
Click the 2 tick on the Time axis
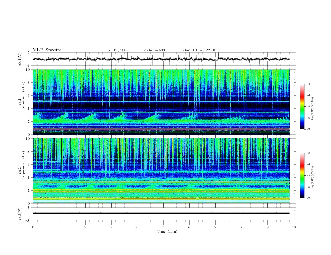pos(85,227)
